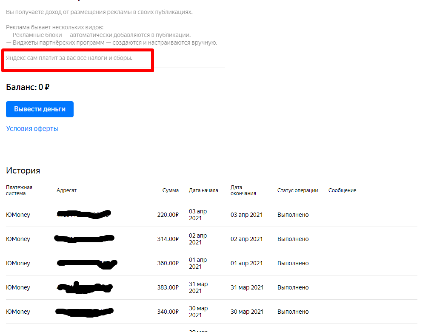Click Выполнено status in 360.00₽ row

coord(293,263)
